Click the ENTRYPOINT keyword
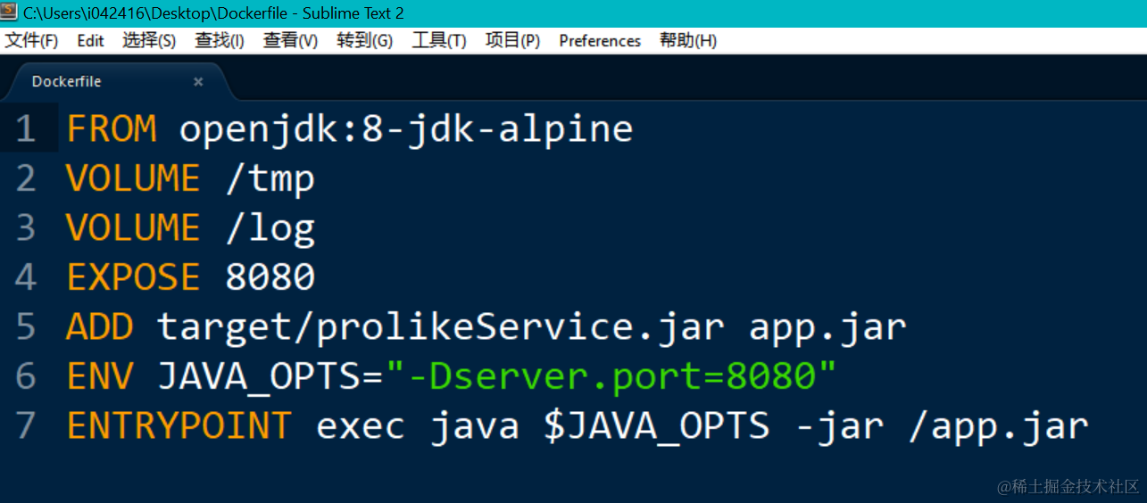Viewport: 1147px width, 503px height. [x=179, y=425]
